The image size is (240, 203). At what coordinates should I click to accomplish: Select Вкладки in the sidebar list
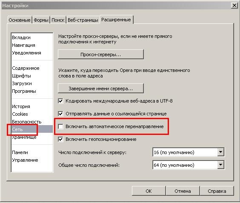21,37
